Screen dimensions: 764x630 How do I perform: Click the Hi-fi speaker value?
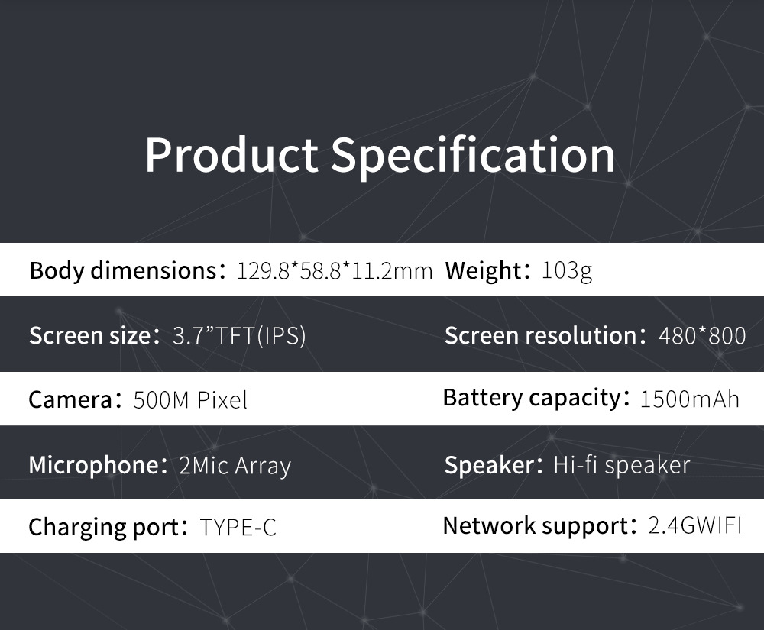pos(621,465)
